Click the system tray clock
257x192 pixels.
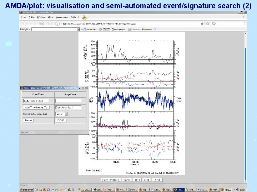(243, 190)
